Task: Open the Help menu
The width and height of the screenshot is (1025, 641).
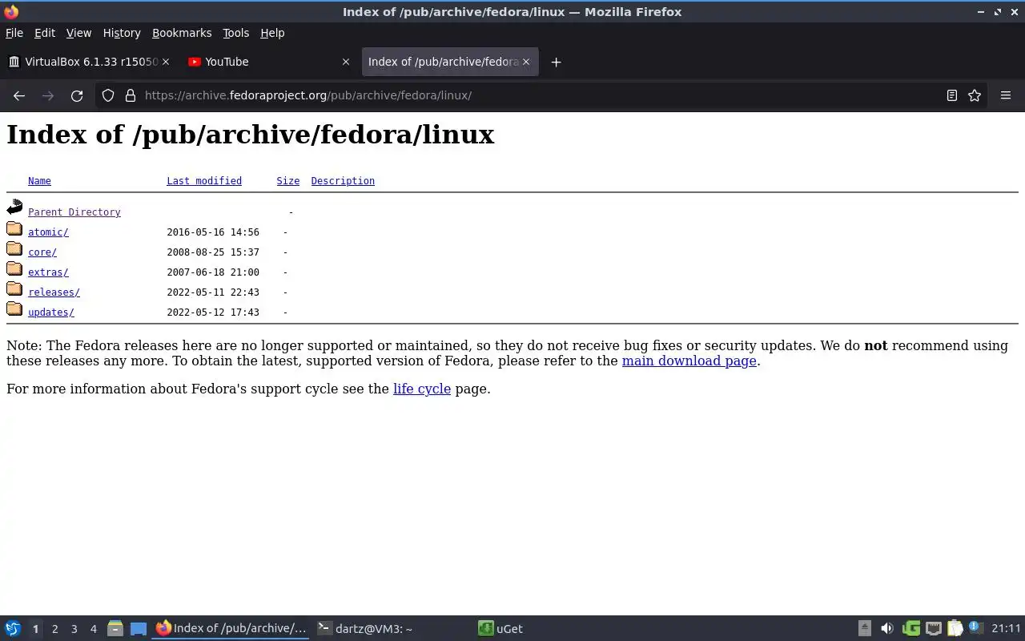Action: 272,33
